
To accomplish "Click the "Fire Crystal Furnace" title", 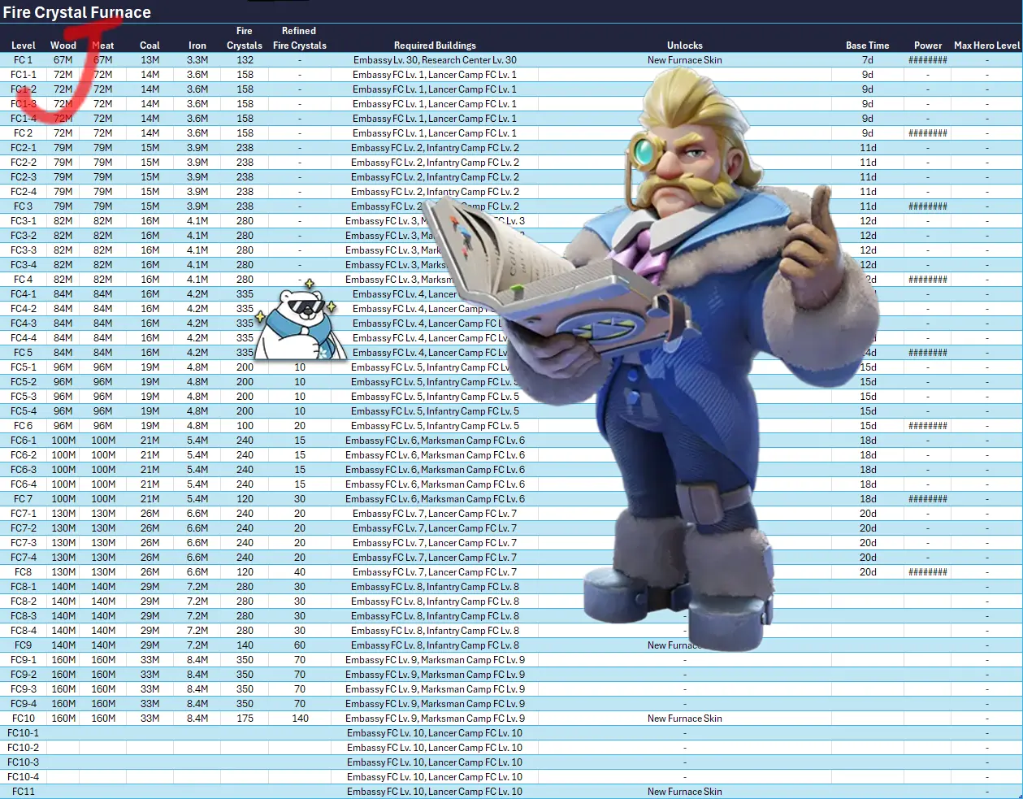I will pos(76,12).
